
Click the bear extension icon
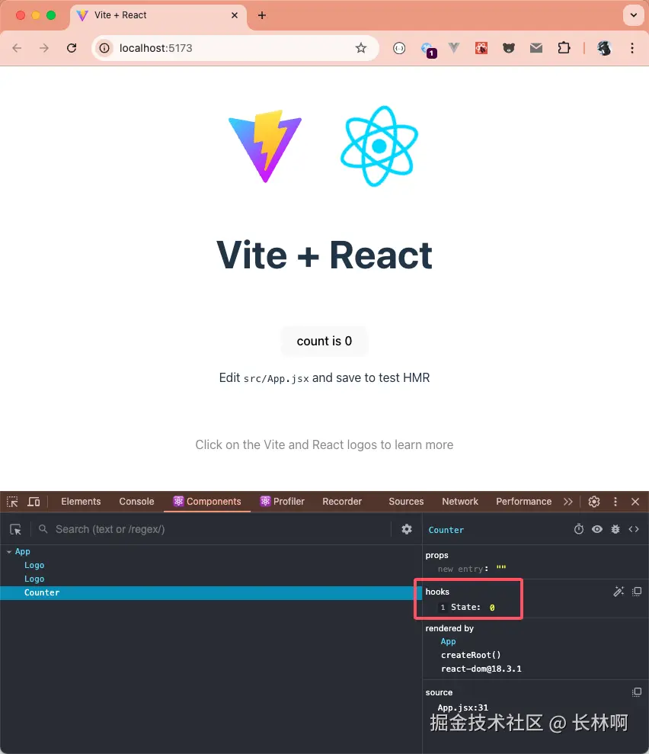[509, 48]
